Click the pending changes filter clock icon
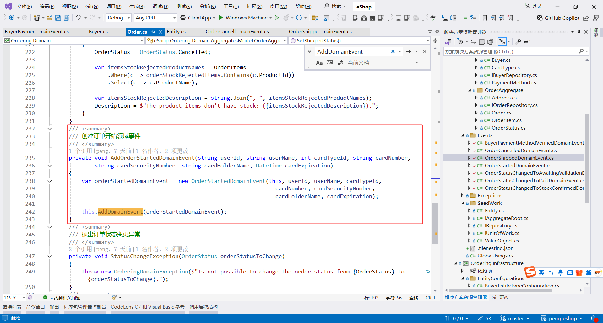The width and height of the screenshot is (603, 323). click(460, 42)
